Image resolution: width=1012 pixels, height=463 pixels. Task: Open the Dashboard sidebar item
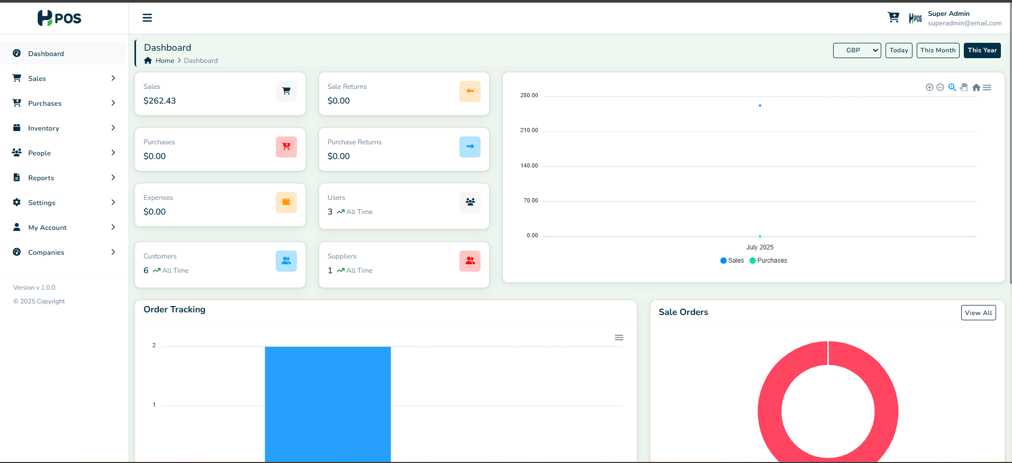(x=64, y=53)
